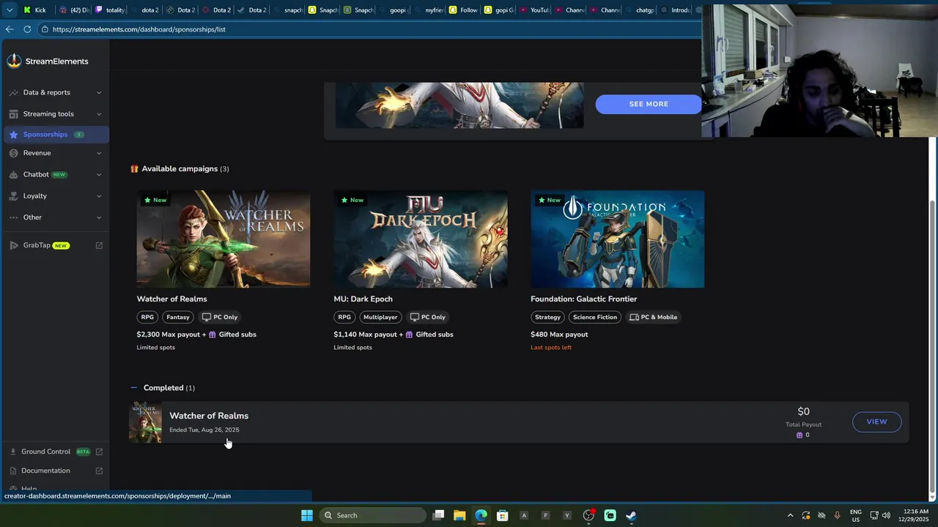Click Ground Control external link icon
The width and height of the screenshot is (938, 527).
(99, 452)
